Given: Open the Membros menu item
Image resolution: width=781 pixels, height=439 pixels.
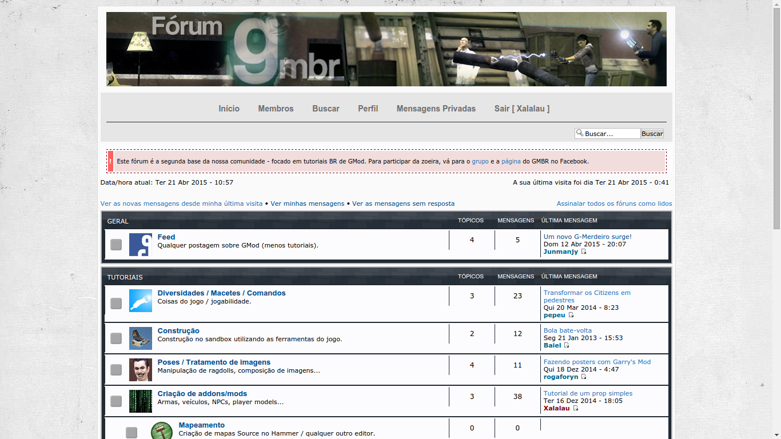Looking at the screenshot, I should coord(276,109).
